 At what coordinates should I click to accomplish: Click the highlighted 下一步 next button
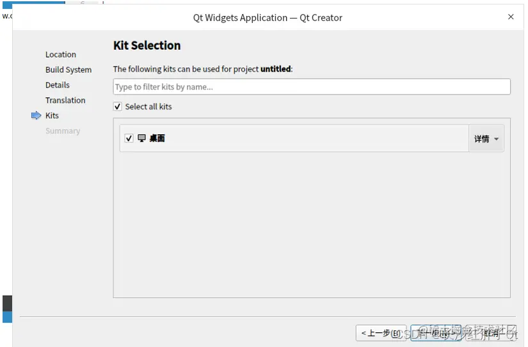tap(436, 333)
